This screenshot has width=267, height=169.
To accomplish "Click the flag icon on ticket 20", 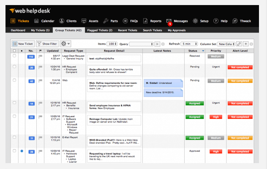I will click(x=41, y=67).
